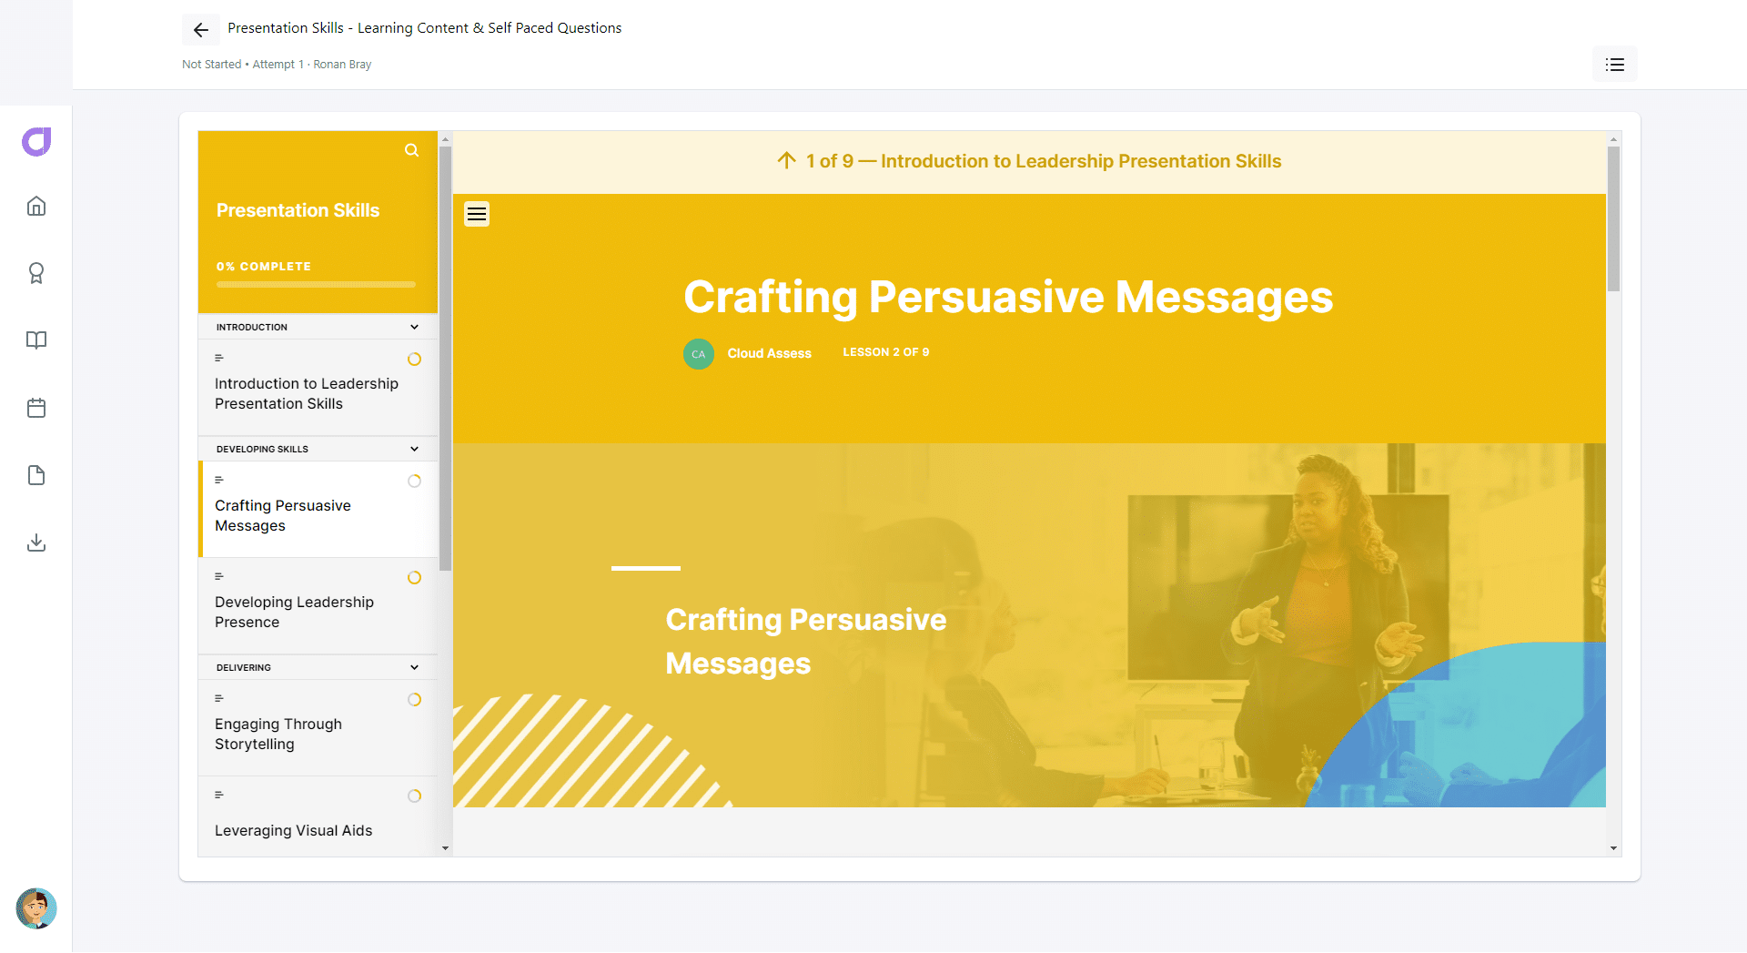
Task: Toggle the hamburger menu on lesson page
Action: pyautogui.click(x=477, y=214)
